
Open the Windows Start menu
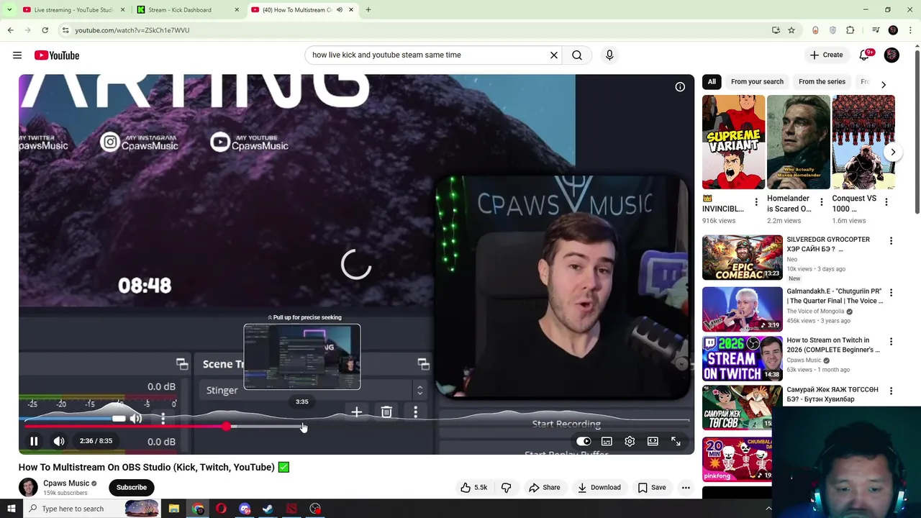[x=11, y=509]
